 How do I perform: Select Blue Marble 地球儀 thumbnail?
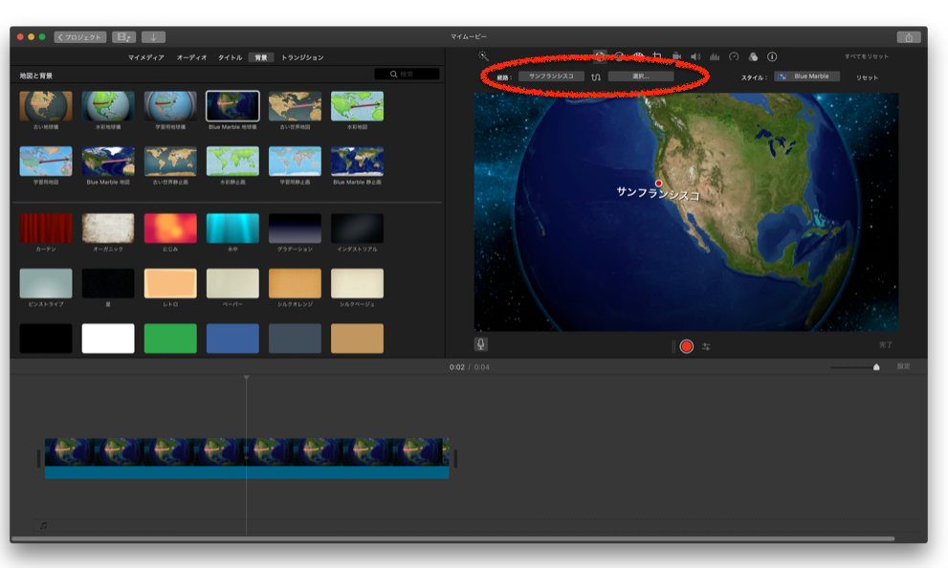click(x=232, y=106)
